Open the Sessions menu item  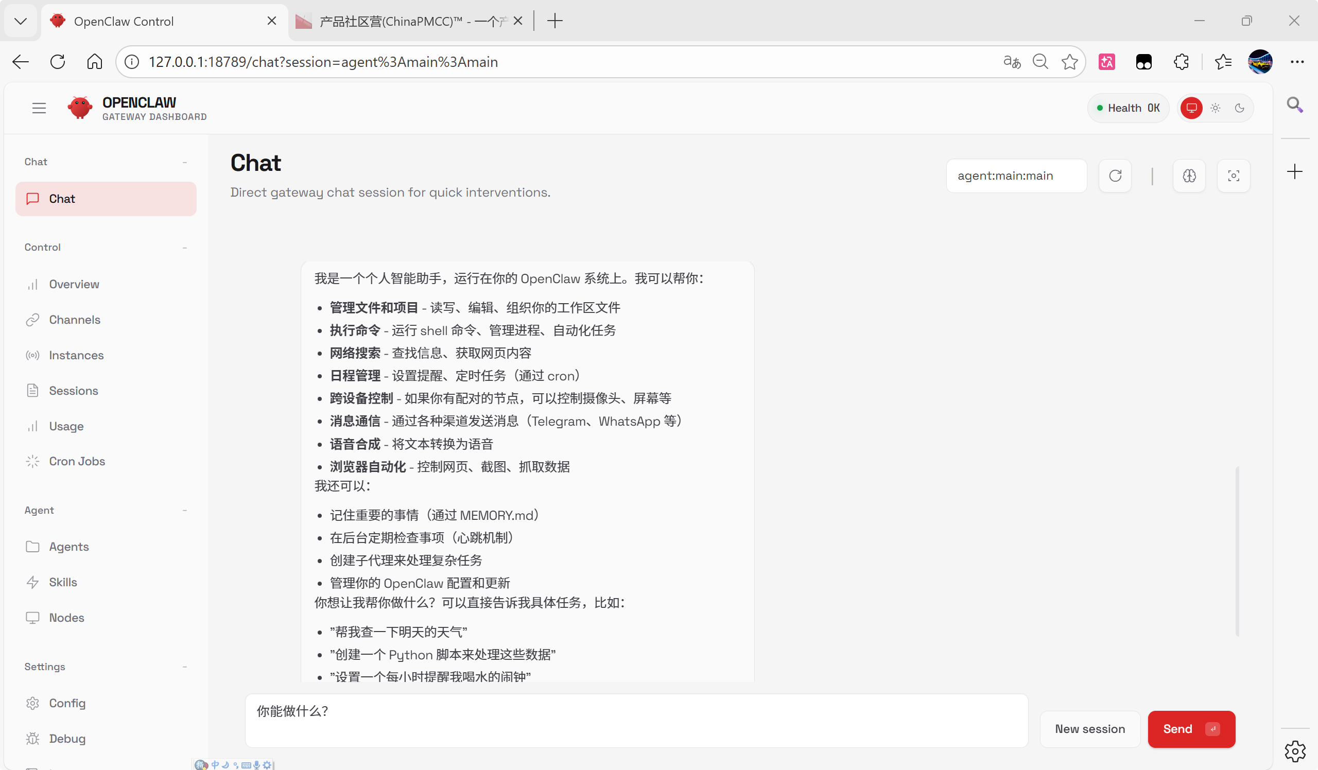click(73, 391)
